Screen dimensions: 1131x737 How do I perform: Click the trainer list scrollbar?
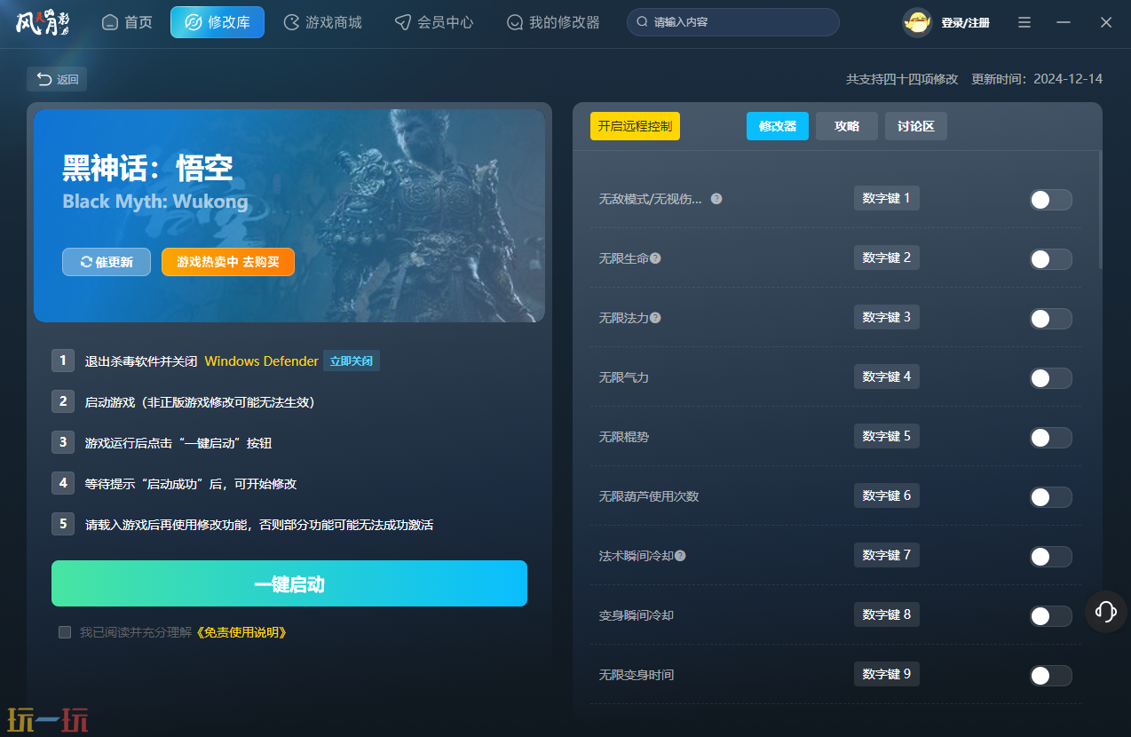(1100, 210)
